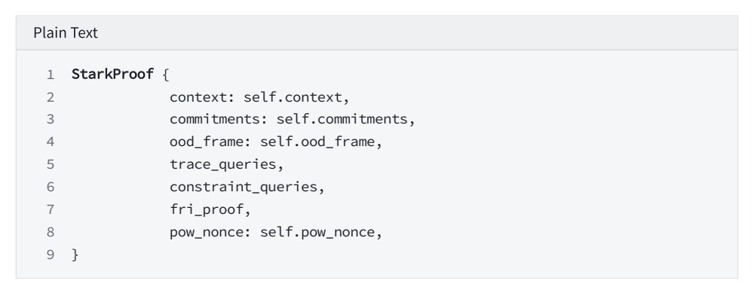Click self.ood_frame value on line 4
The height and width of the screenshot is (299, 751).
click(x=317, y=142)
